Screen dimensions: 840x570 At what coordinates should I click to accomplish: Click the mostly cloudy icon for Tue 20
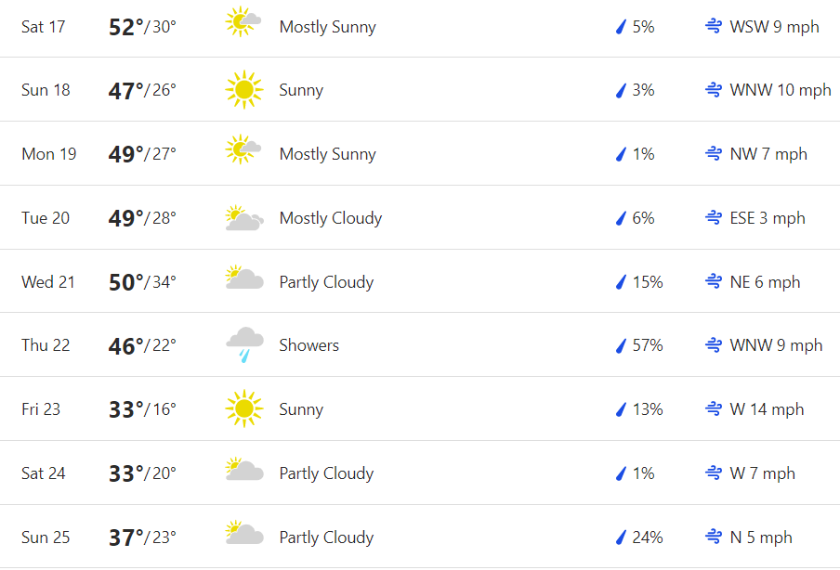point(243,218)
